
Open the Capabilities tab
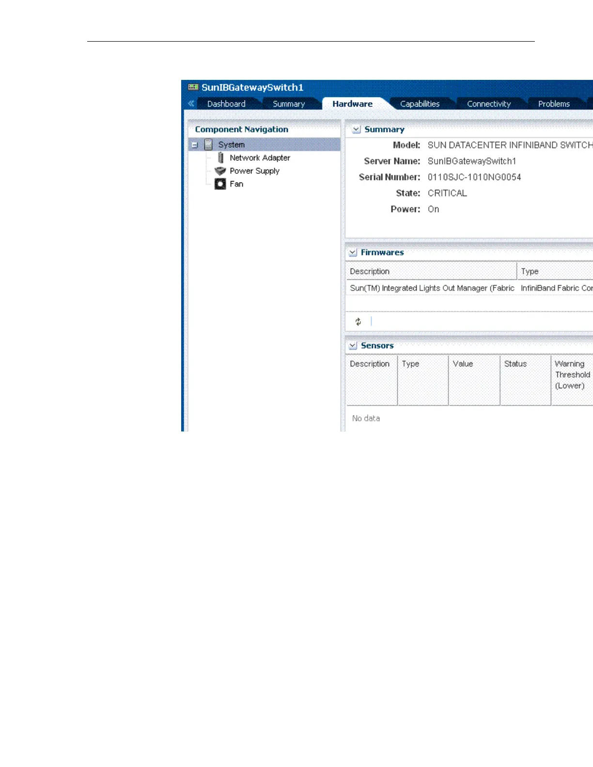coord(420,104)
